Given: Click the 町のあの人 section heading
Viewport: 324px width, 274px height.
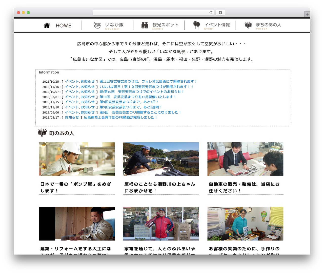Looking at the screenshot, I should click(x=62, y=133).
